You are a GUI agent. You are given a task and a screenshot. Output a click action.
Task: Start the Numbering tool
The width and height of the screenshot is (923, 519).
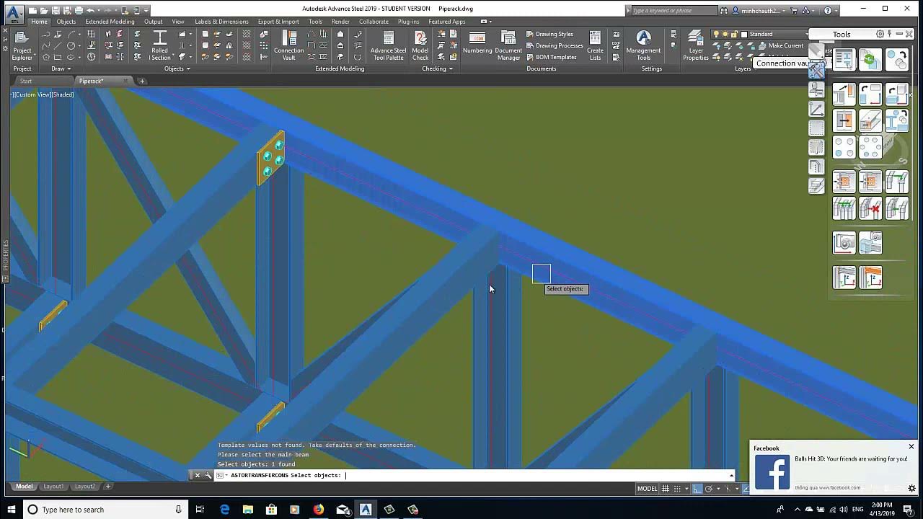coord(477,43)
